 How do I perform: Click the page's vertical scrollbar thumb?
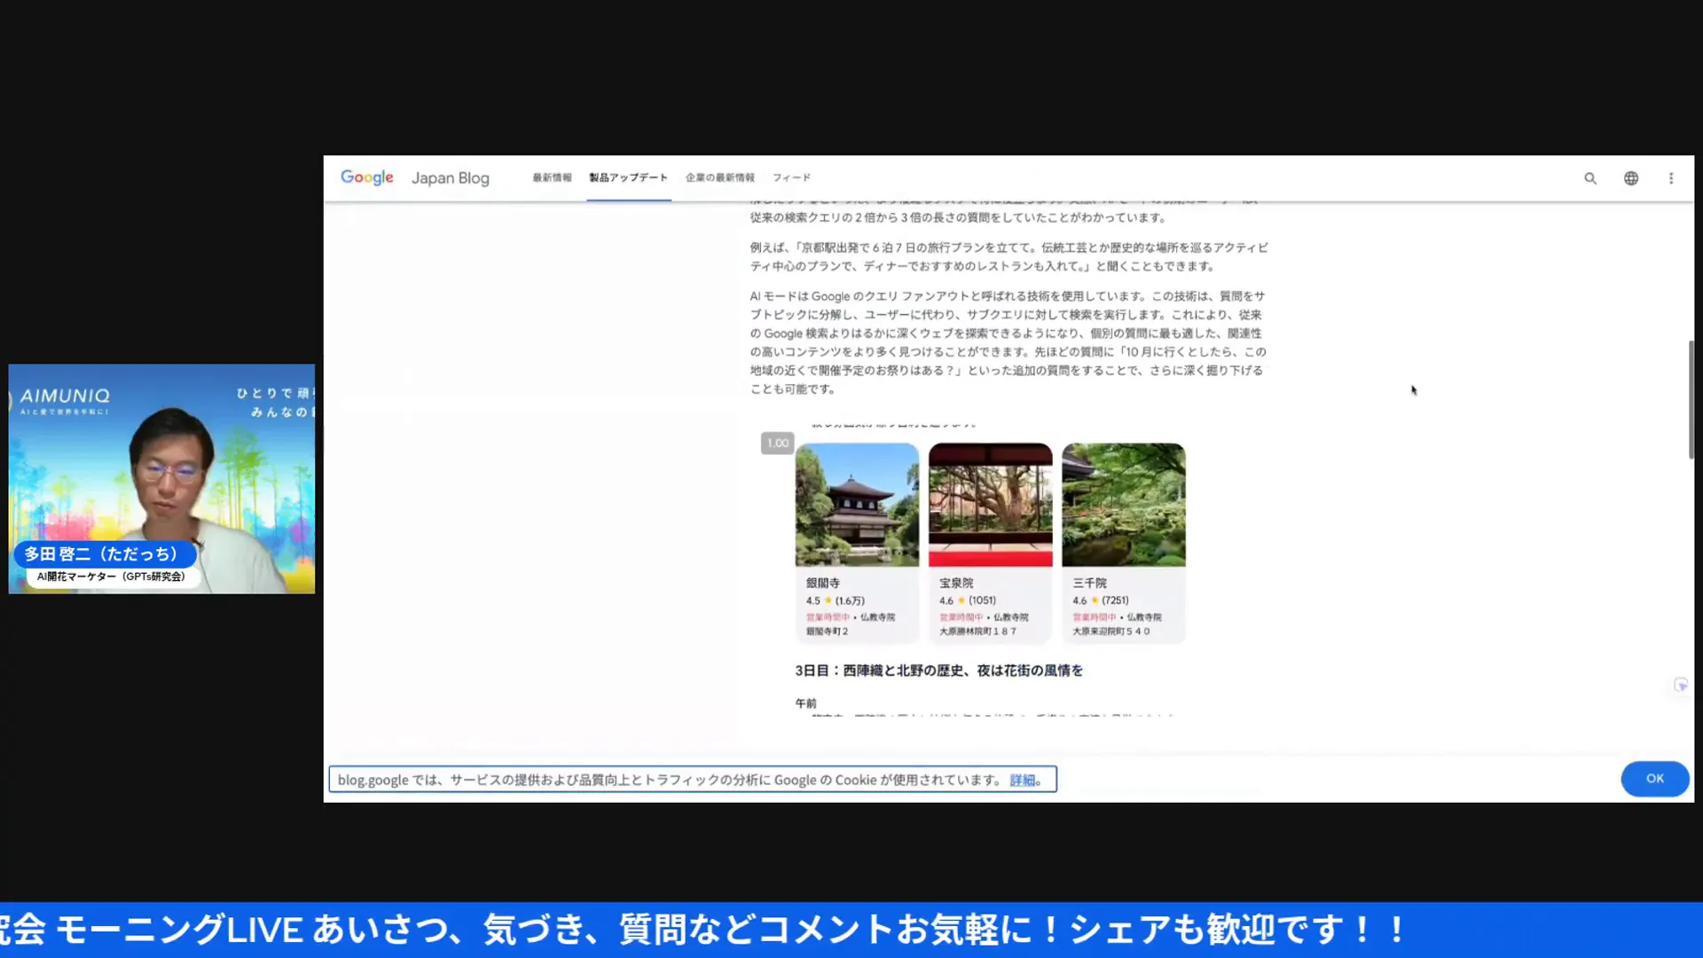1691,399
